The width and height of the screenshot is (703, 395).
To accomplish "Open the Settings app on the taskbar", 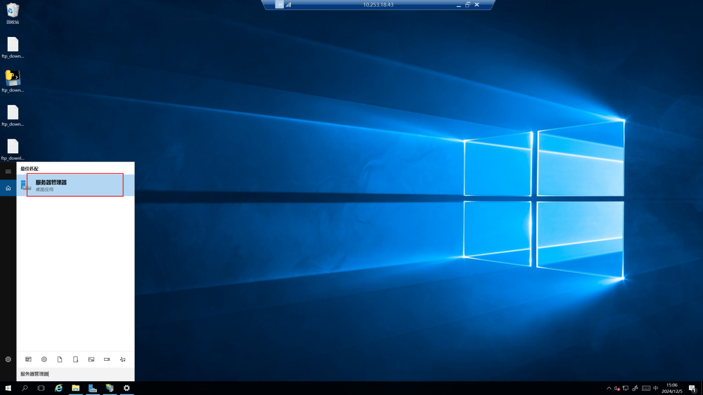I will (127, 388).
